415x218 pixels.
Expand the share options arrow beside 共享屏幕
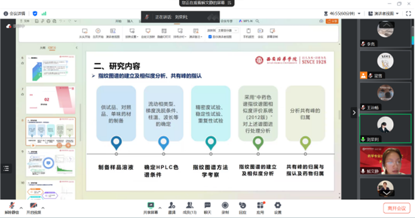160,208
